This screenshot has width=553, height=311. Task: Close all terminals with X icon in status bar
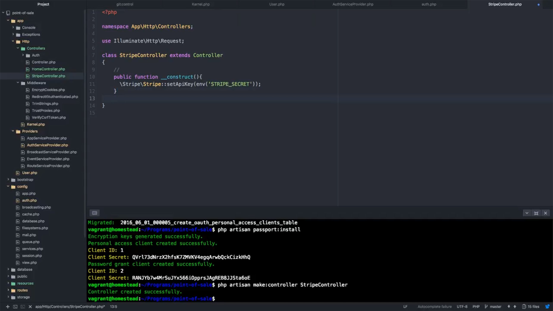tap(30, 307)
